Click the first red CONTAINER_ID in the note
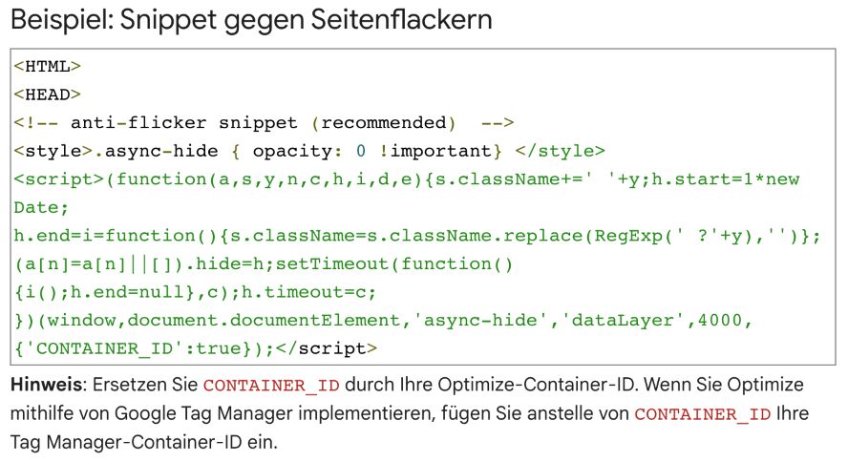 (271, 386)
